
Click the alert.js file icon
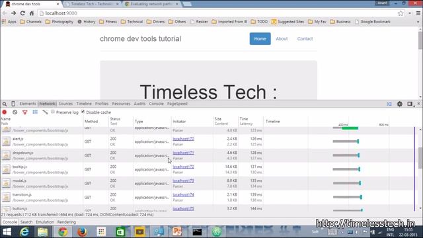[6, 141]
